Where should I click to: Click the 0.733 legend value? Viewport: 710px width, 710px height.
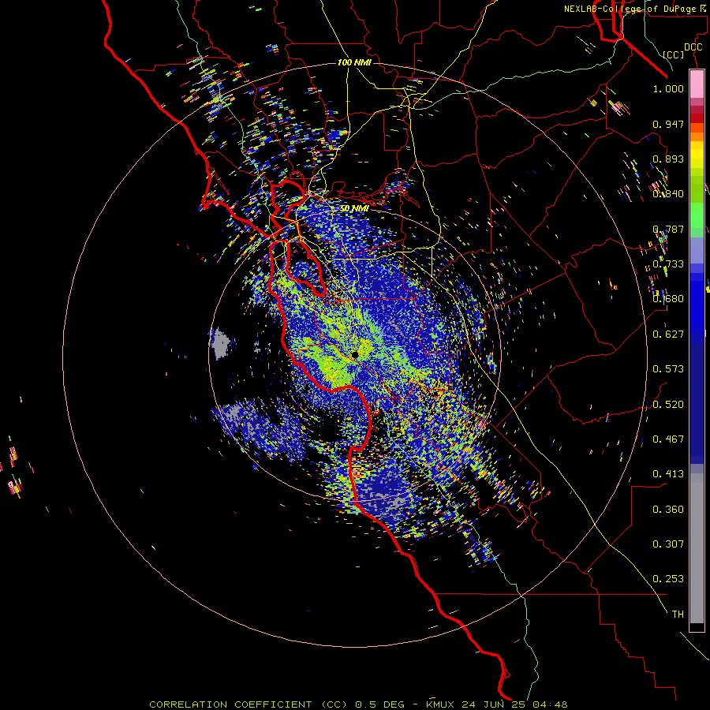click(668, 264)
